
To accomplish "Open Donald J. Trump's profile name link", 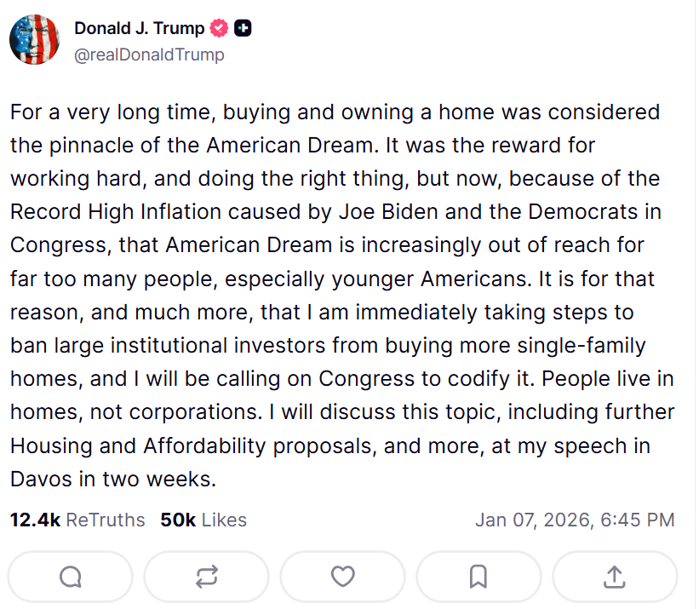I will click(x=139, y=28).
